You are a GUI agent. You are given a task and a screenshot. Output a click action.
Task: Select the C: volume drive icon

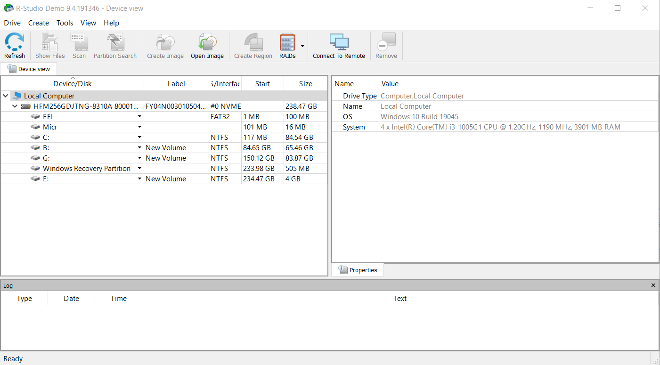click(35, 137)
